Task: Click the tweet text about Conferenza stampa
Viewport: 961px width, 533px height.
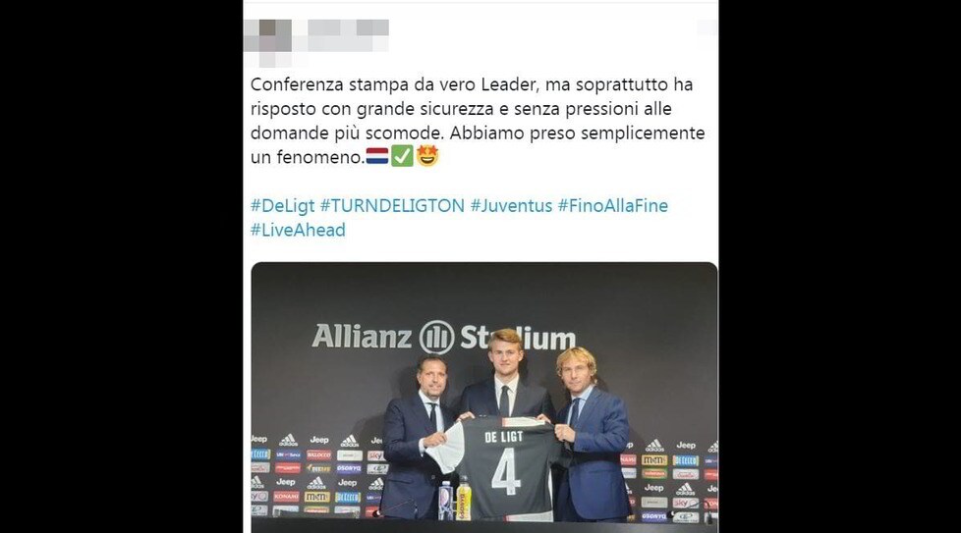Action: (x=478, y=121)
